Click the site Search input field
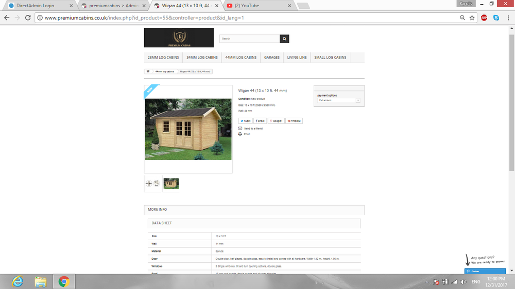 click(x=250, y=39)
